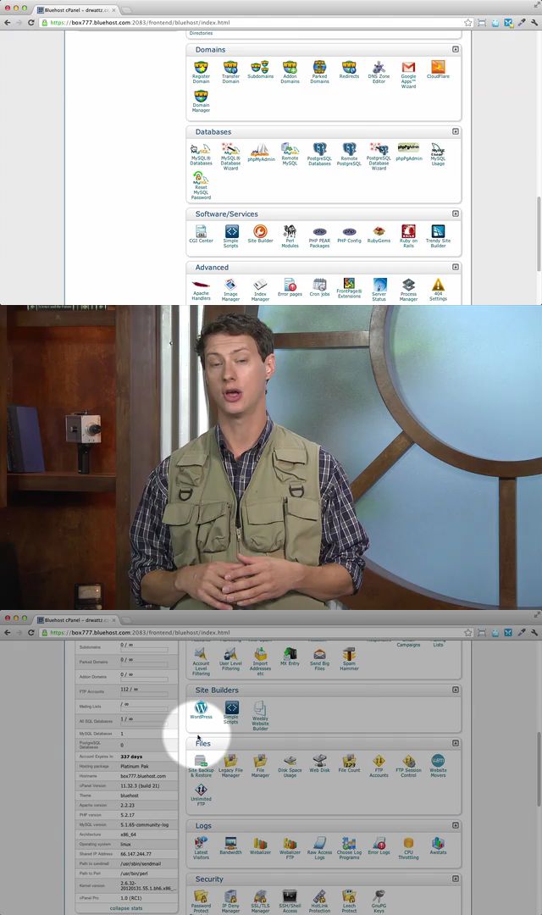Open the Perl Modules icon
The height and width of the screenshot is (915, 542).
[290, 236]
